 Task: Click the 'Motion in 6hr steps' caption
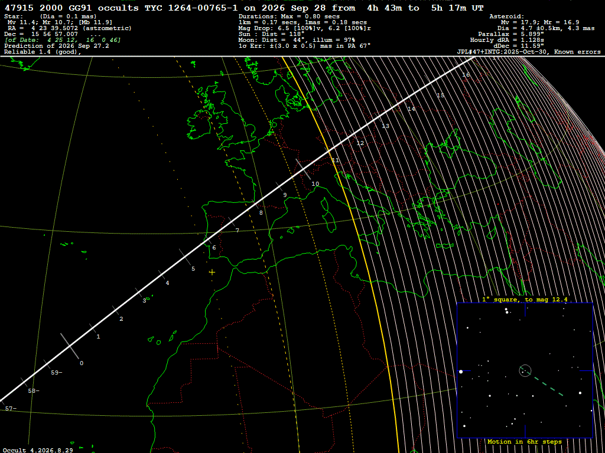[x=525, y=441]
